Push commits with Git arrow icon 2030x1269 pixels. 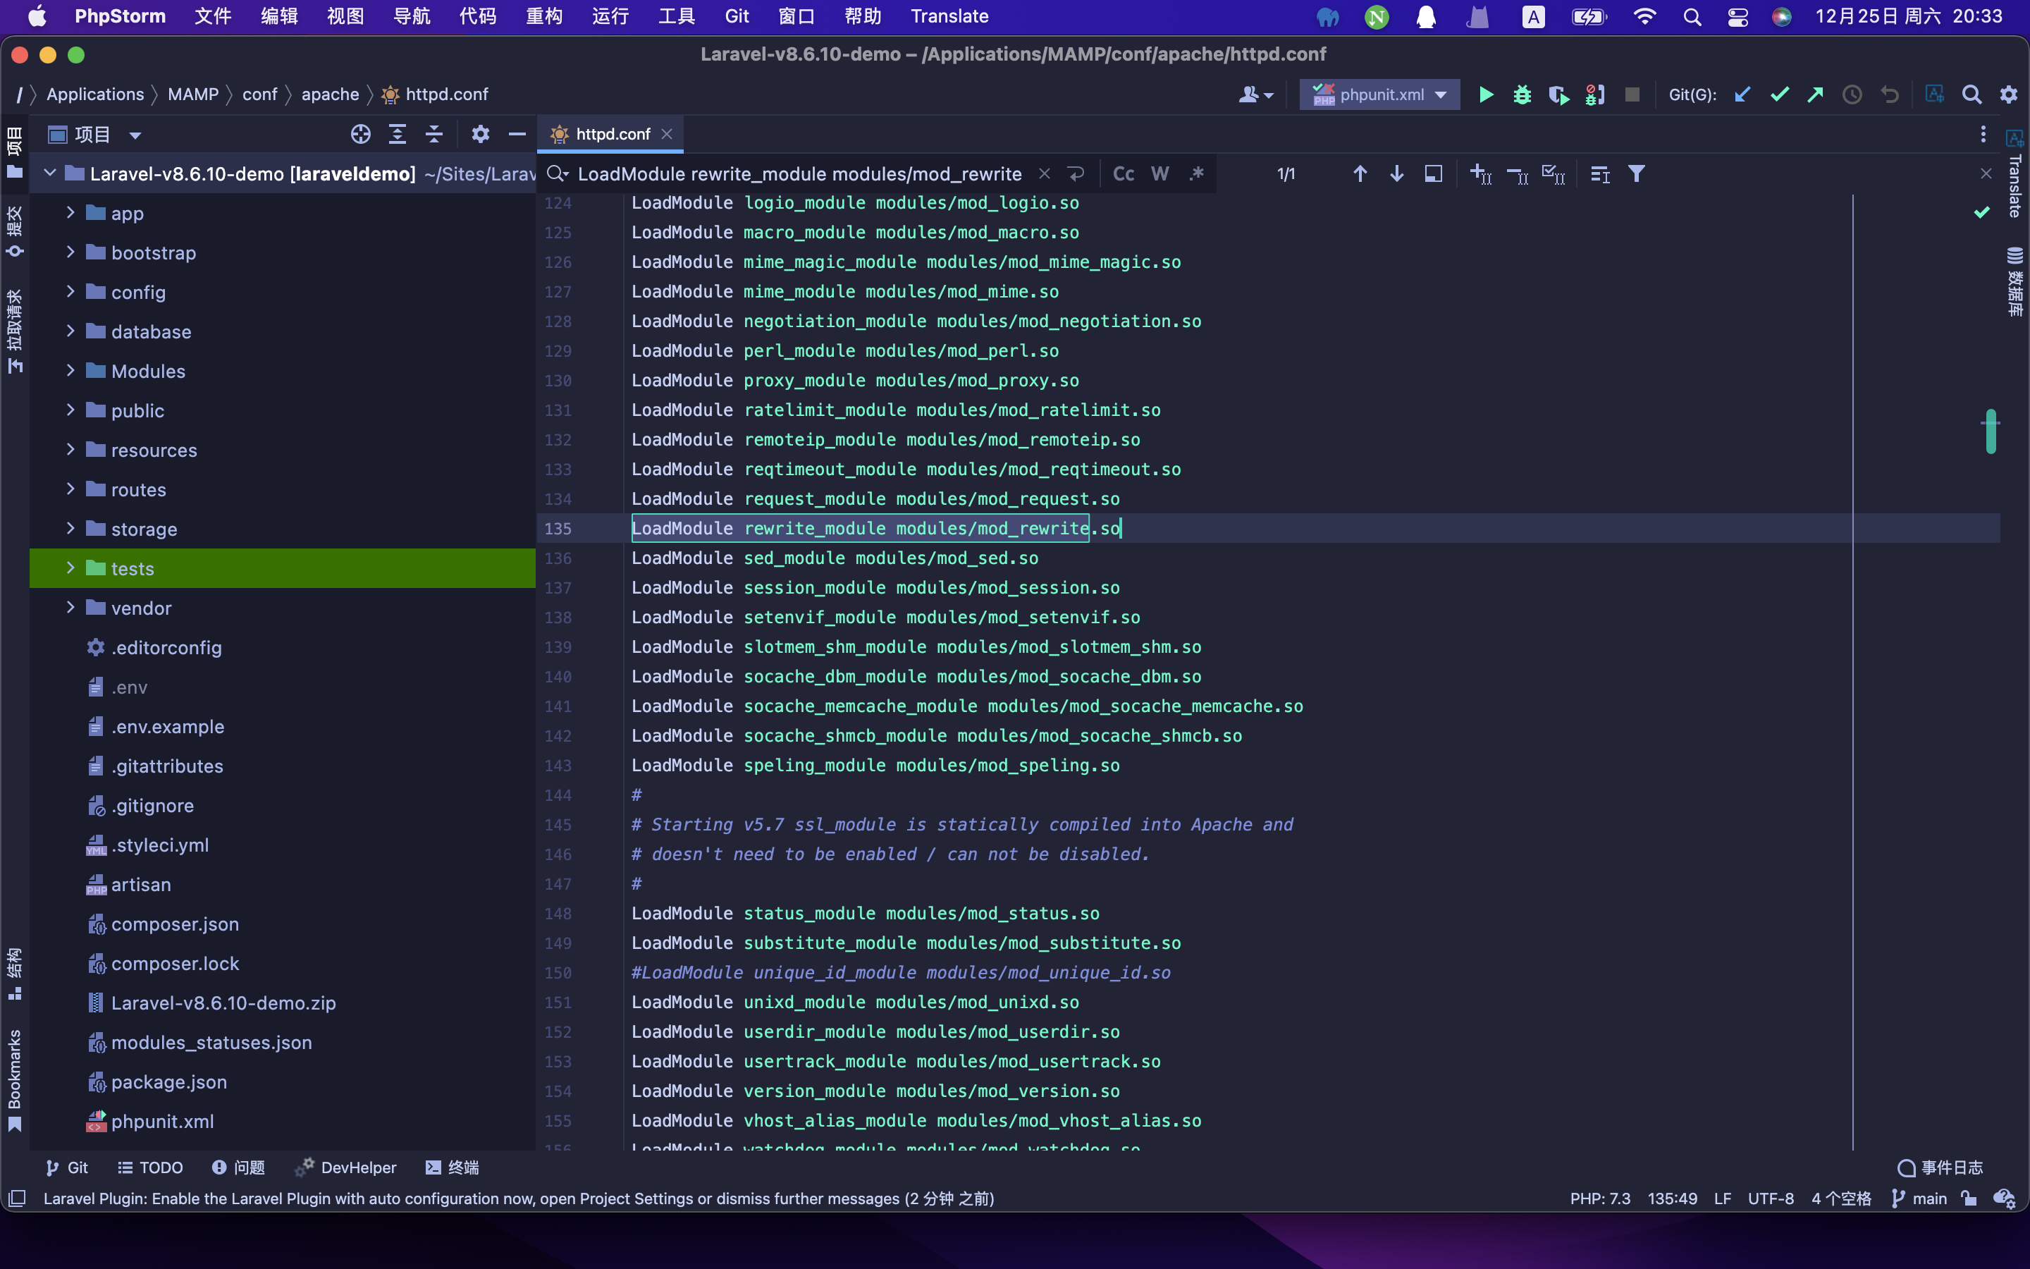tap(1815, 94)
